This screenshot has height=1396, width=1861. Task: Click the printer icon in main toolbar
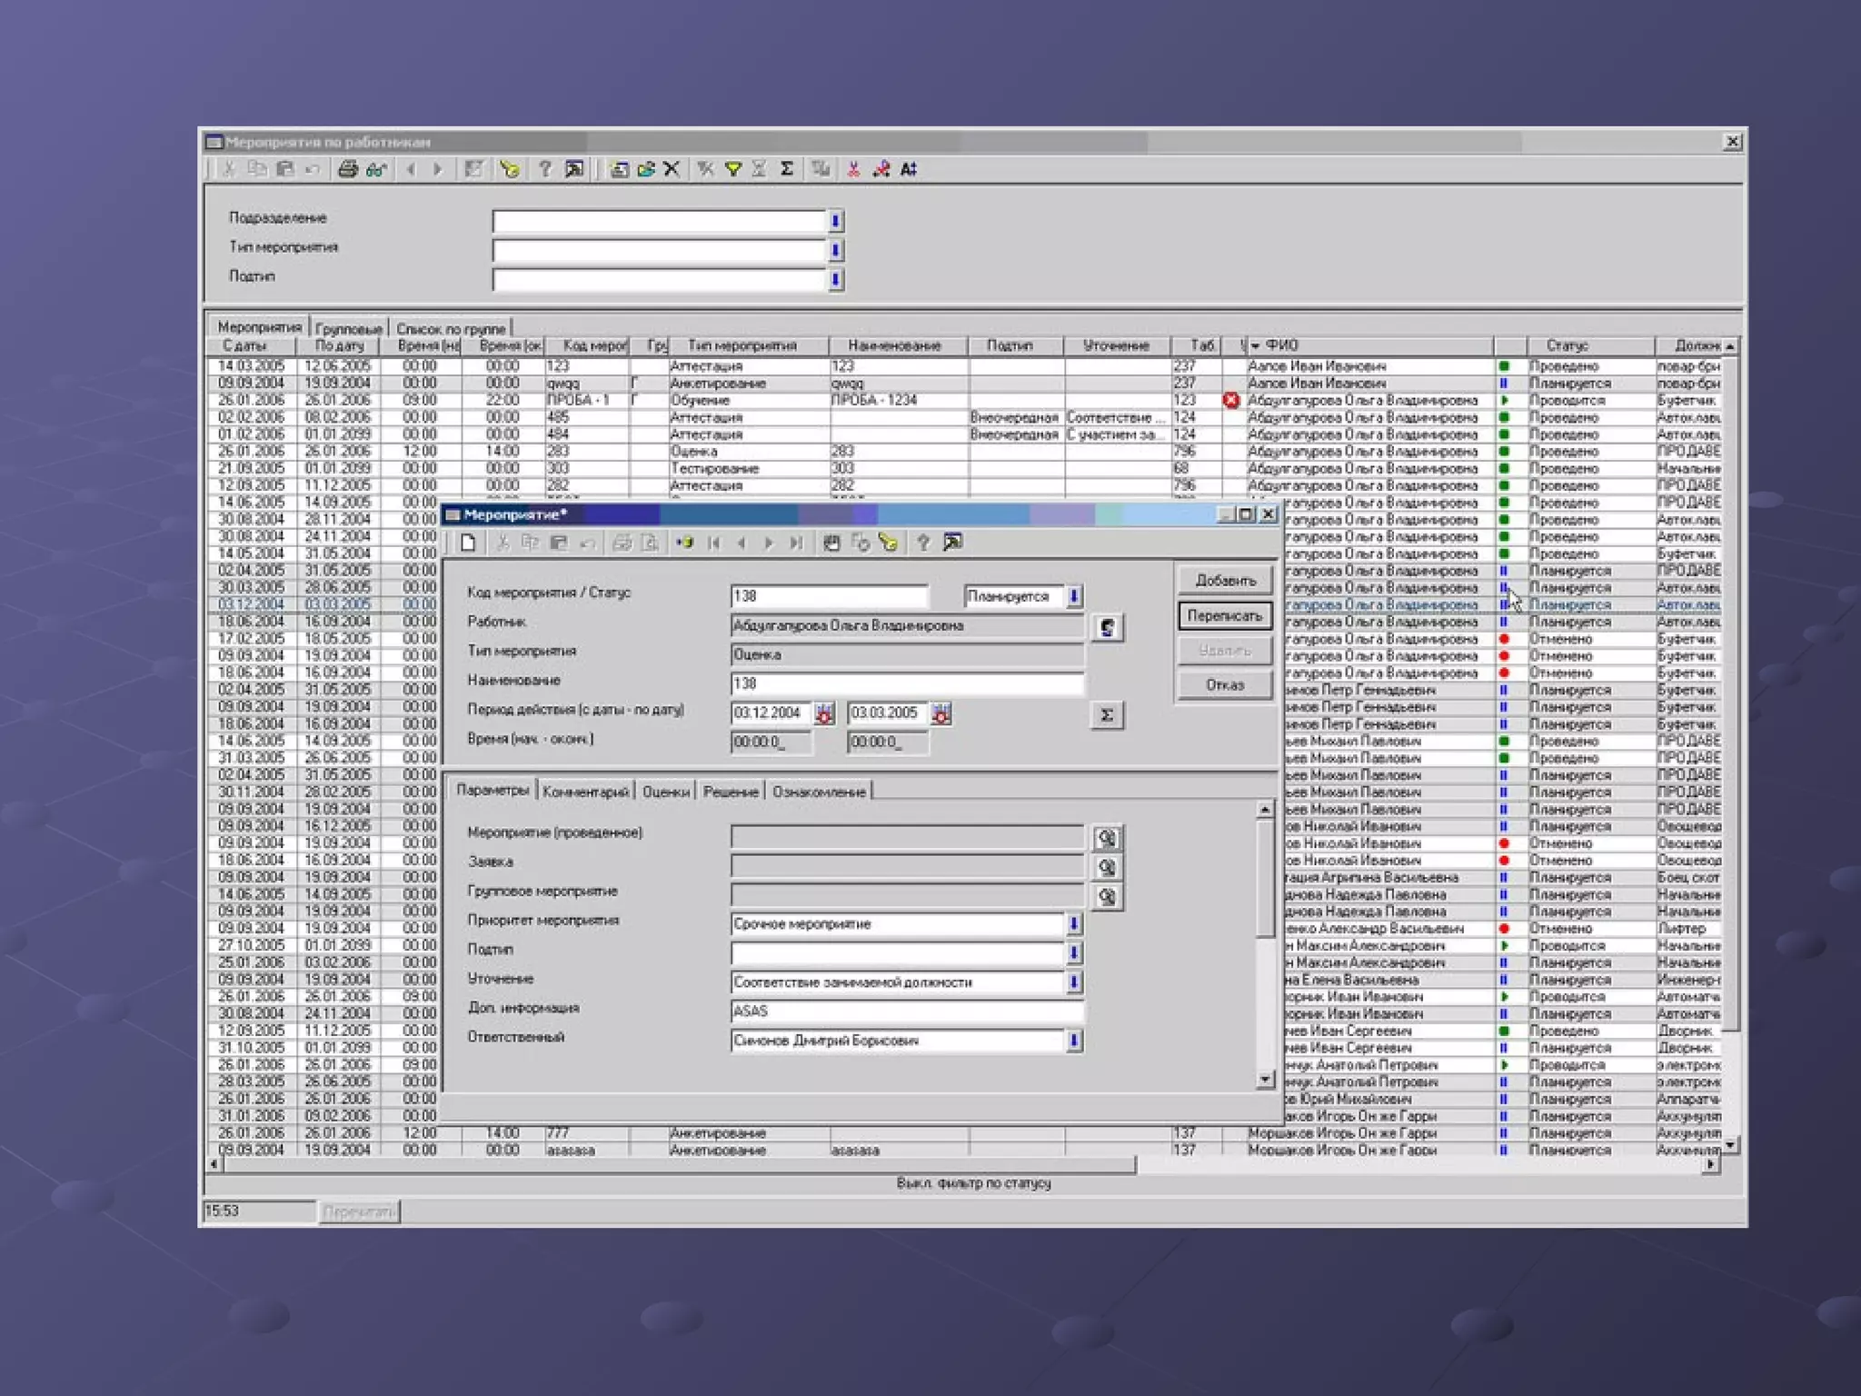tap(347, 169)
